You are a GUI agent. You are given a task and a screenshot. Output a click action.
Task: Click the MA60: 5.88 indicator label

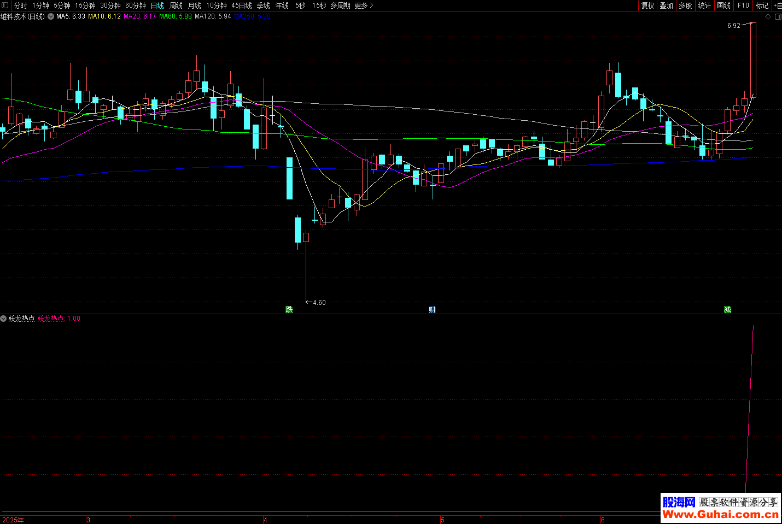176,16
